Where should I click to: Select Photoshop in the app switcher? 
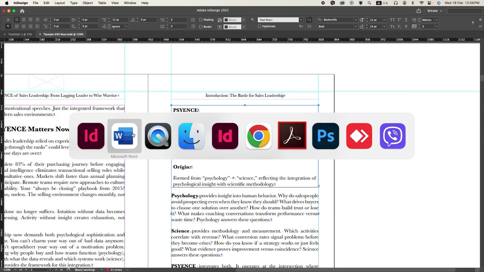pos(326,136)
